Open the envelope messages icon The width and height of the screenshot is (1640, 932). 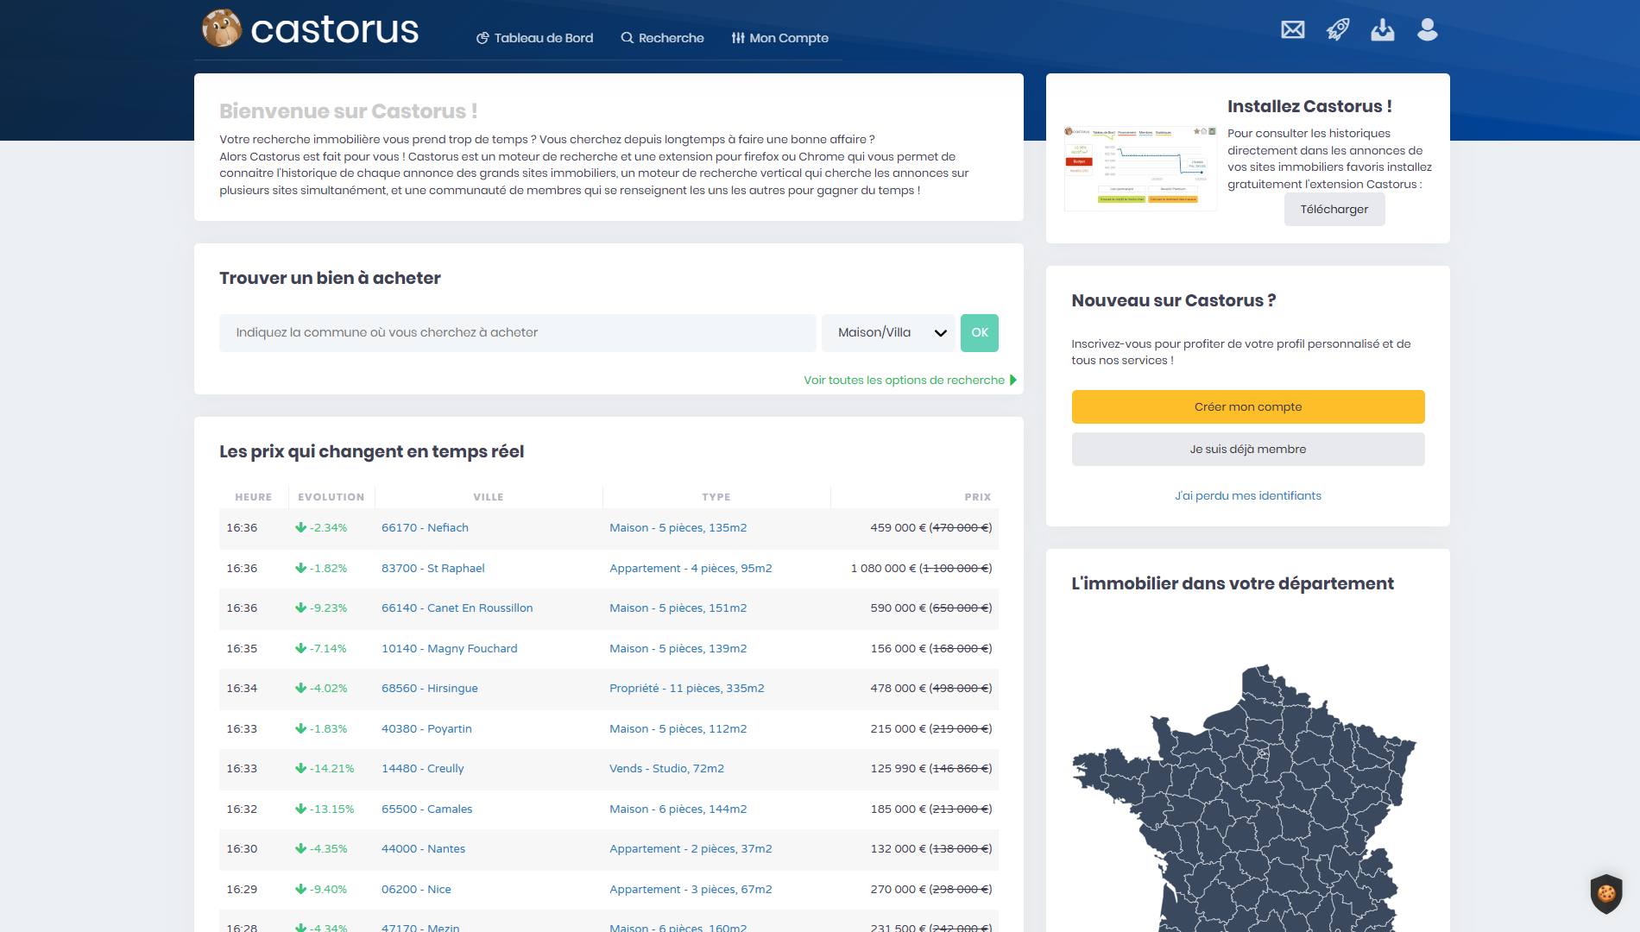click(1292, 30)
